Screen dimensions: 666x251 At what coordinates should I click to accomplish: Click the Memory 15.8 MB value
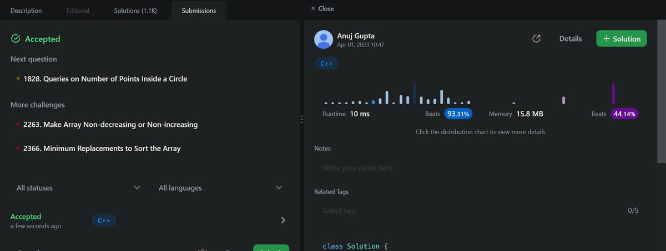[529, 114]
